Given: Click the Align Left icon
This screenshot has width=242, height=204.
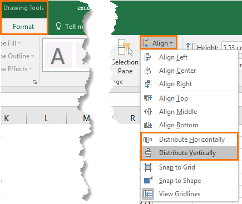Looking at the screenshot, I should point(147,57).
